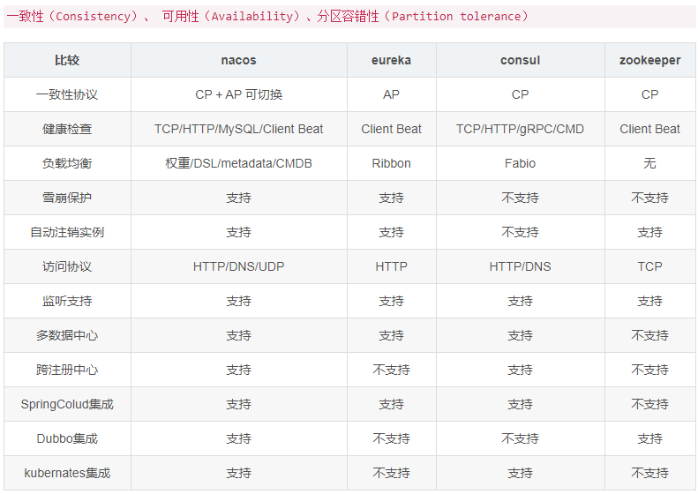Click the 'CP + AP 可切换' cell
Screen dimensions: 698x494
coord(238,94)
